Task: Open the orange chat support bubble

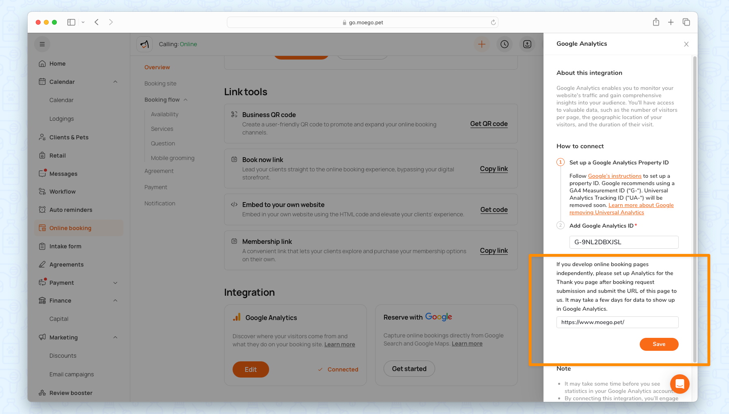Action: (x=680, y=384)
